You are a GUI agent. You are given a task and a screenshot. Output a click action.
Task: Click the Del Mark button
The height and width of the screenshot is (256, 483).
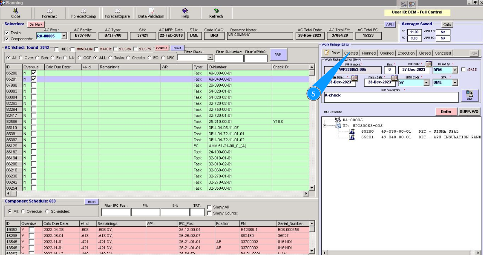tap(36, 24)
